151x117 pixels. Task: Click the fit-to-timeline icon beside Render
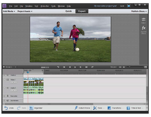120,67
